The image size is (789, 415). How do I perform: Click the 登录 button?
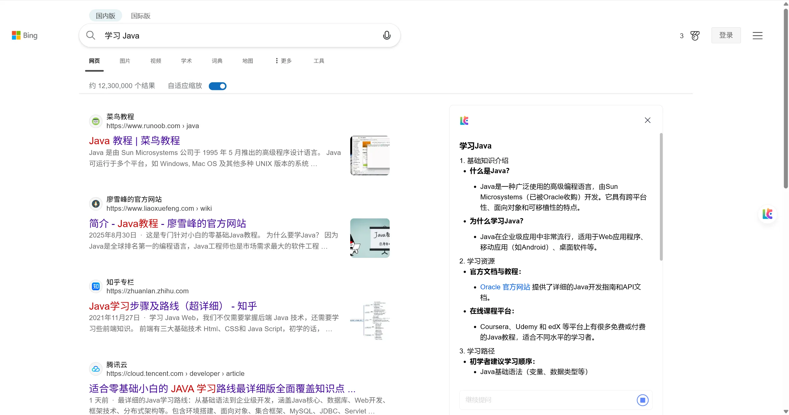coord(726,35)
